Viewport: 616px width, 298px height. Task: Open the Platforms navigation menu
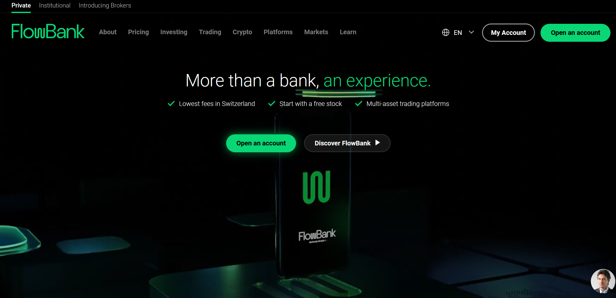278,32
